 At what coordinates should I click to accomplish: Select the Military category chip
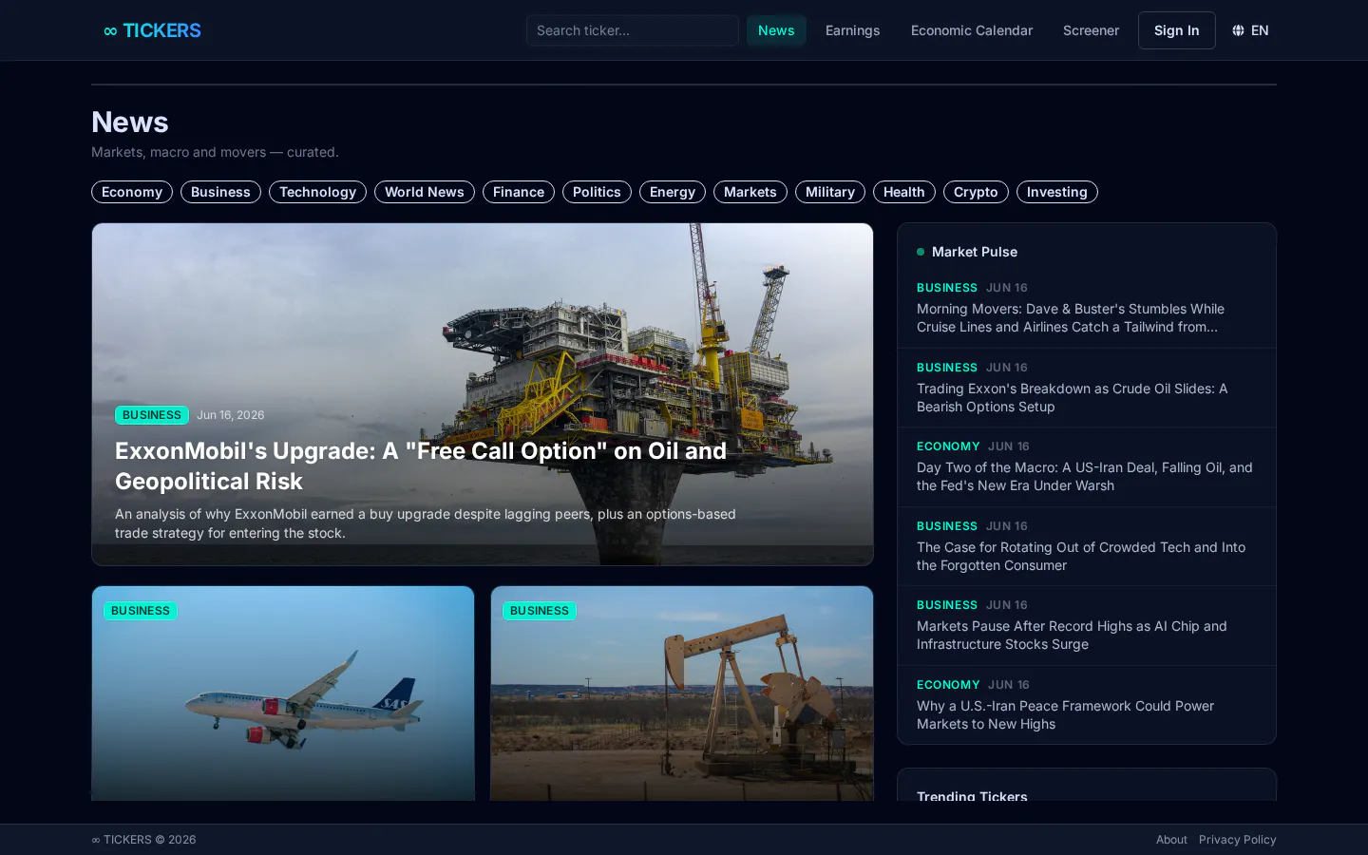click(x=830, y=192)
